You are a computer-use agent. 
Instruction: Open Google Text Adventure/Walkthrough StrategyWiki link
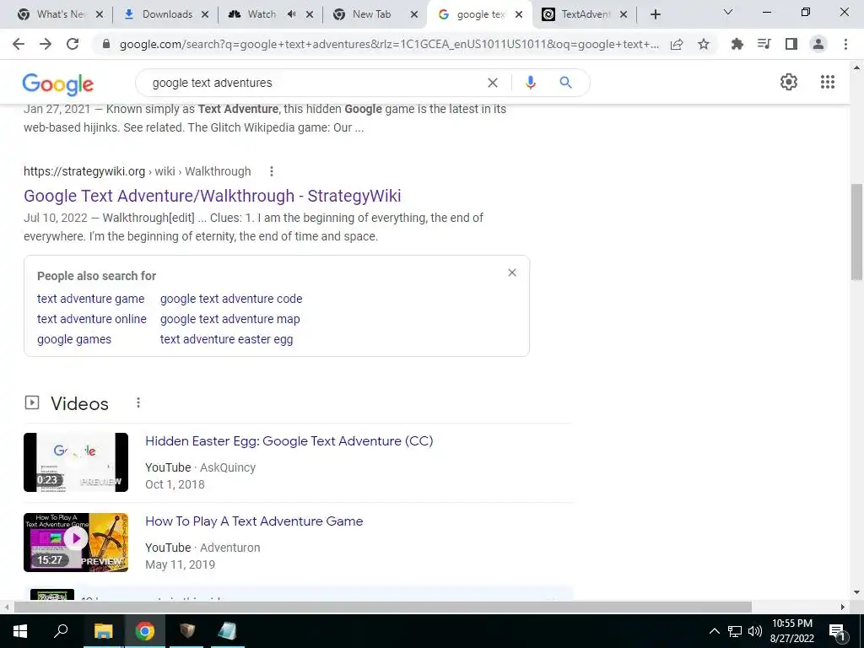click(x=212, y=196)
